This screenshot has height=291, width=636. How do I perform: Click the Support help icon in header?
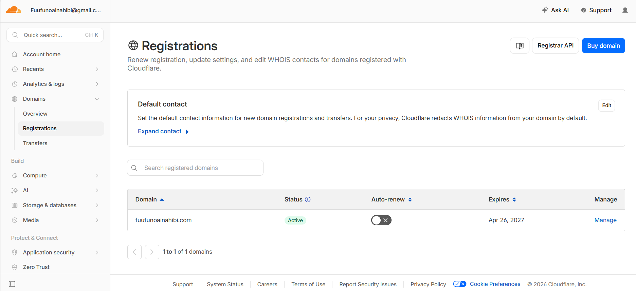click(583, 10)
